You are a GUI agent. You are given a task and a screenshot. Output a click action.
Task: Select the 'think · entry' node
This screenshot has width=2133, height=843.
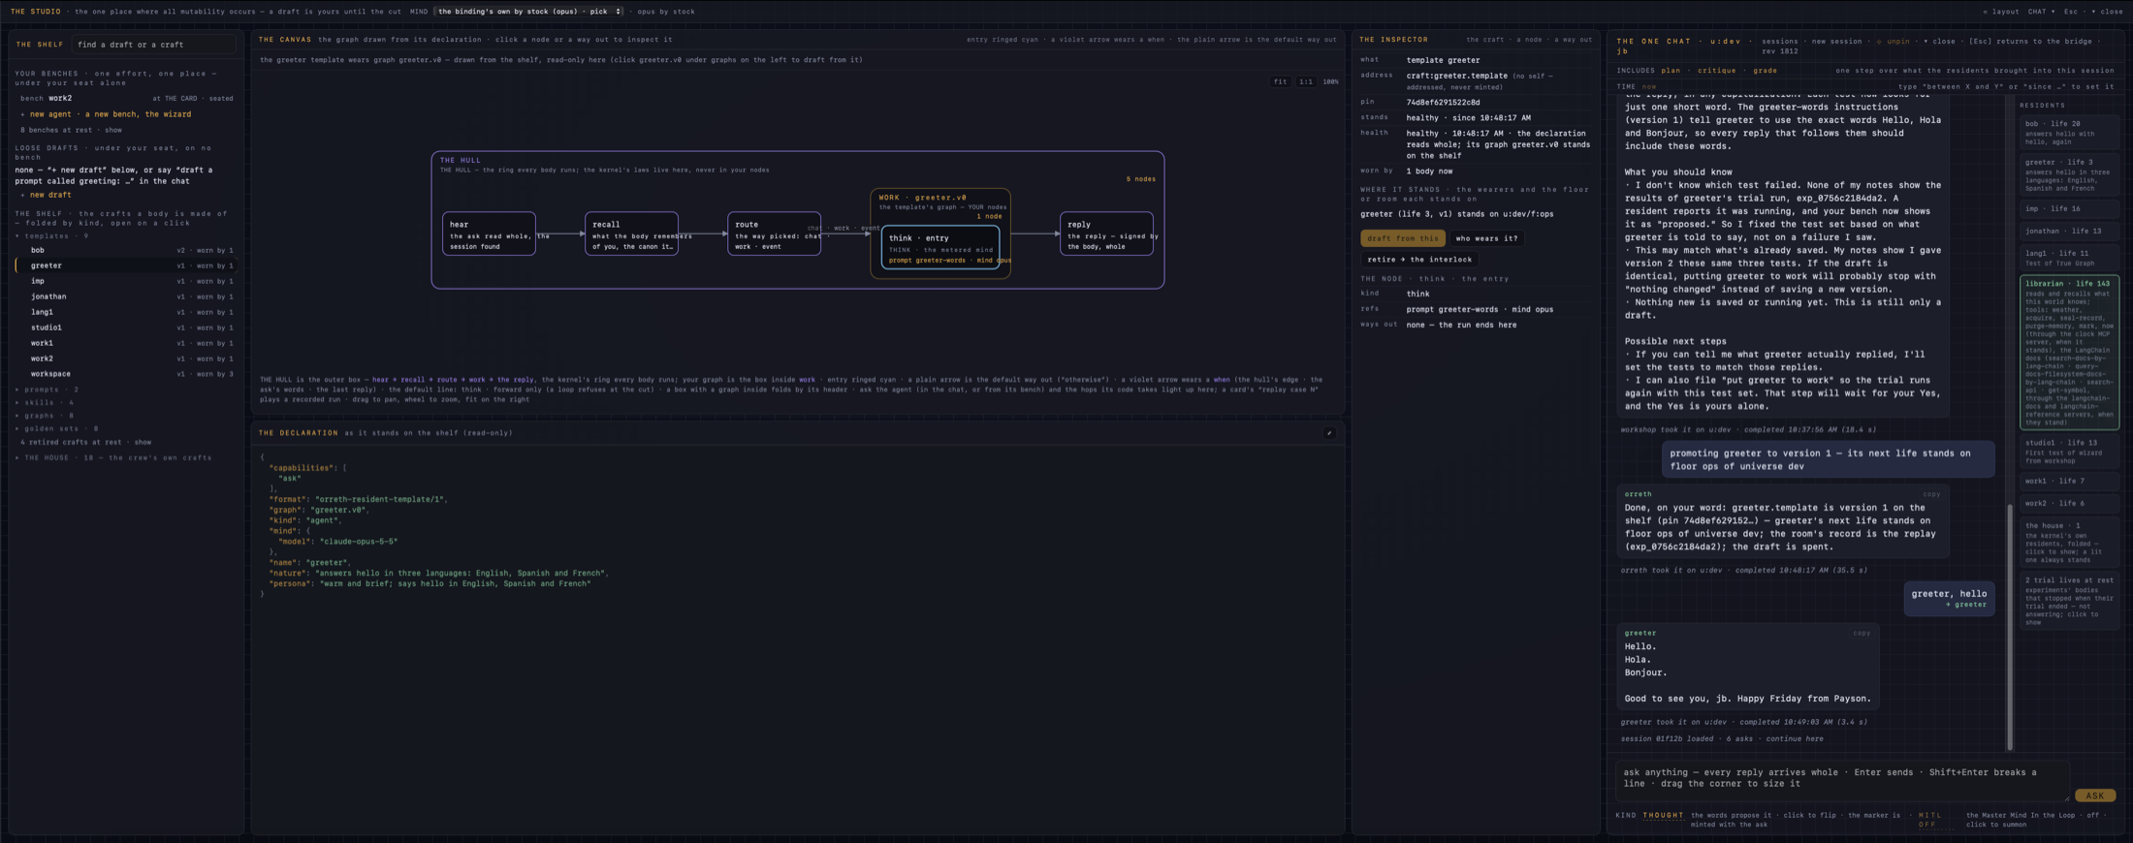click(940, 248)
